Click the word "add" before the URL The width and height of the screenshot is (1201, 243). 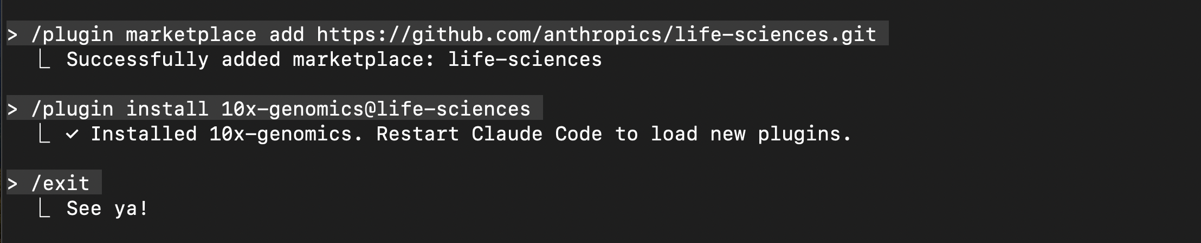pos(287,35)
